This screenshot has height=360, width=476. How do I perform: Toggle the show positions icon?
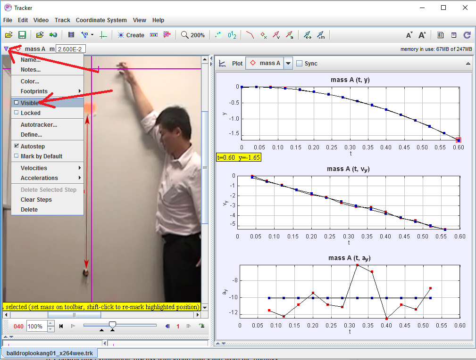click(x=264, y=35)
